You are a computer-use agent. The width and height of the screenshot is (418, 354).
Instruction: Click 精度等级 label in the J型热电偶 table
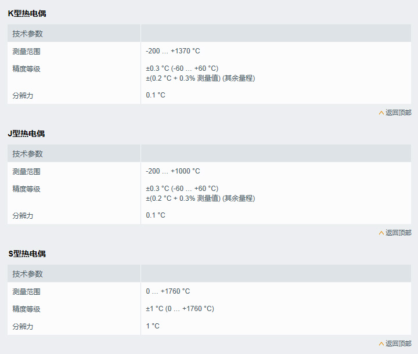coord(27,189)
